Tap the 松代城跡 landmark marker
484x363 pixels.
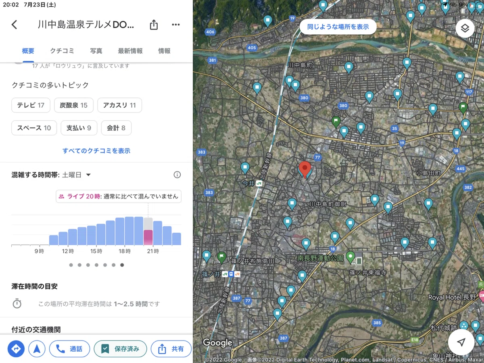[464, 325]
